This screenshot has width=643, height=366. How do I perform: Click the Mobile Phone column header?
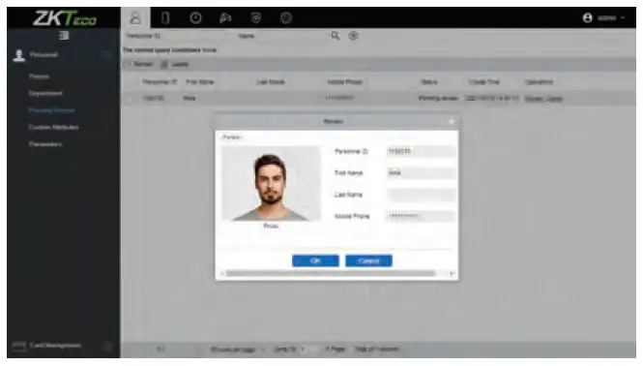coord(345,82)
